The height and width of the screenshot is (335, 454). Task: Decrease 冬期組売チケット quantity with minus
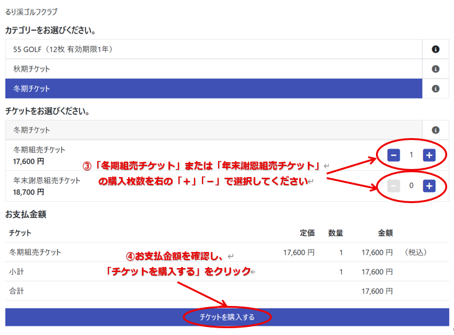[393, 155]
